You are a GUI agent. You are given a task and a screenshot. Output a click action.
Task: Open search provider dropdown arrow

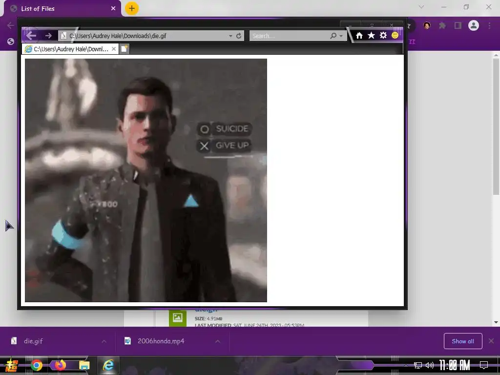(341, 36)
